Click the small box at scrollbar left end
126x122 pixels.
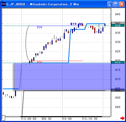[3, 118]
